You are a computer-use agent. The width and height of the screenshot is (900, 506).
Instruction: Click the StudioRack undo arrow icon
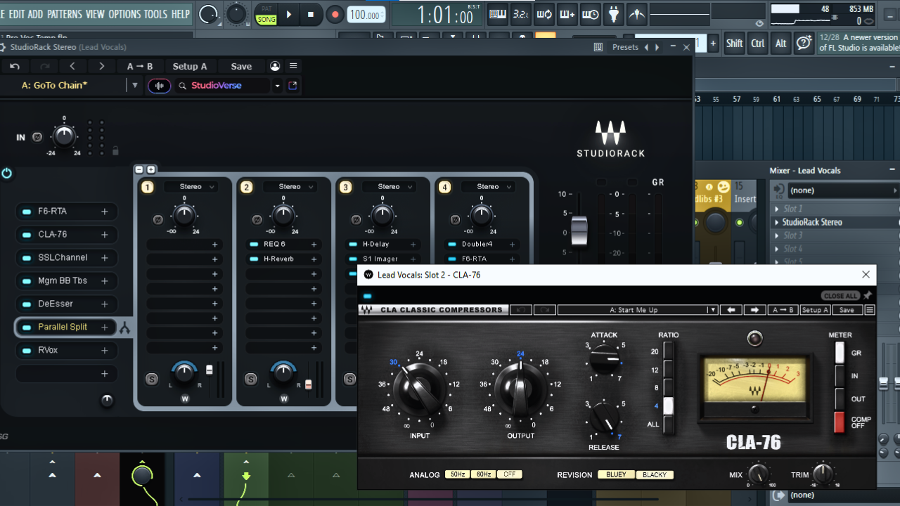[15, 66]
